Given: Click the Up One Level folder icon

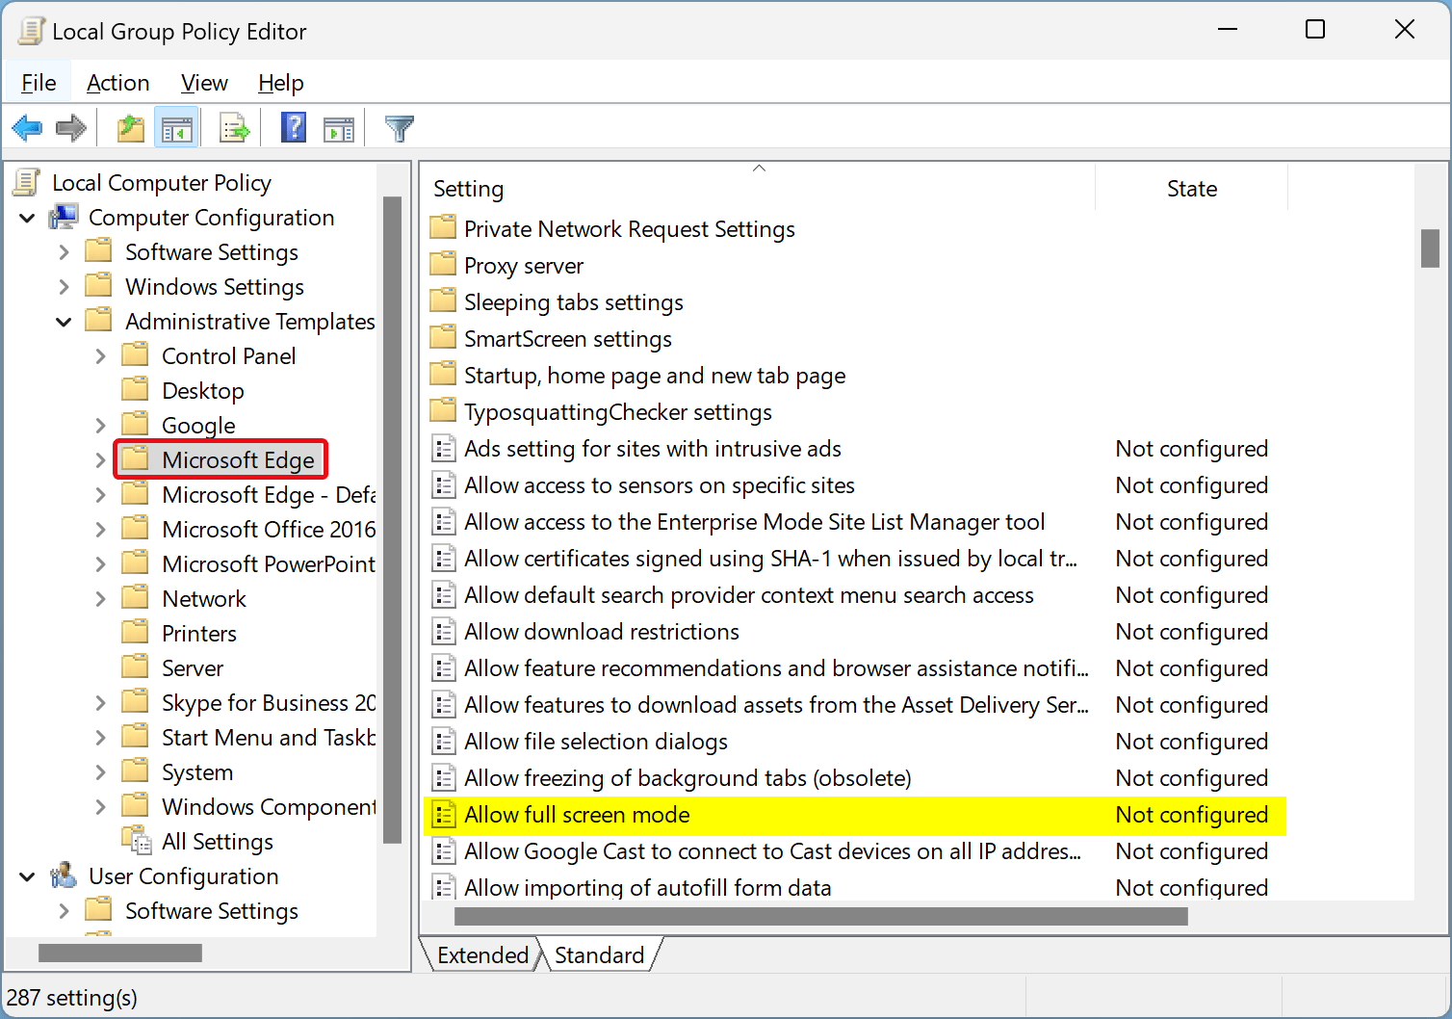Looking at the screenshot, I should pyautogui.click(x=130, y=128).
